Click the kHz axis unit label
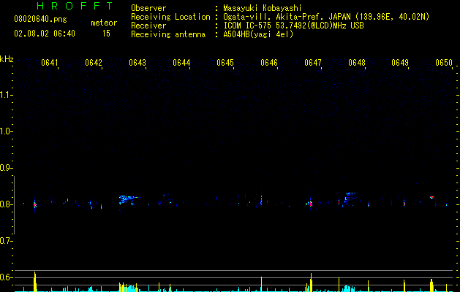Image resolution: width=460 pixels, height=292 pixels. click(7, 59)
